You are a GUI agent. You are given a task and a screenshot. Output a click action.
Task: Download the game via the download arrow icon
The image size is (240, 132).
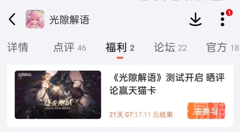[196, 19]
